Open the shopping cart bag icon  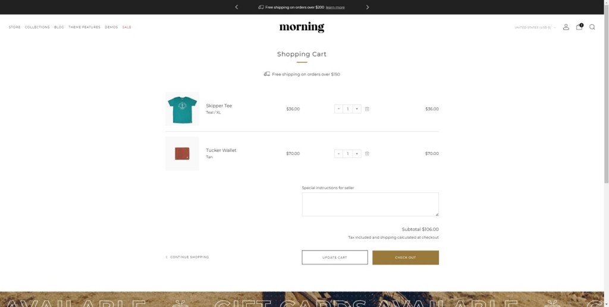(x=579, y=27)
